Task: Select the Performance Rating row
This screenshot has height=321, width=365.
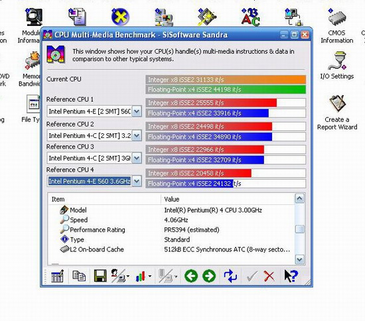Action: [171, 230]
